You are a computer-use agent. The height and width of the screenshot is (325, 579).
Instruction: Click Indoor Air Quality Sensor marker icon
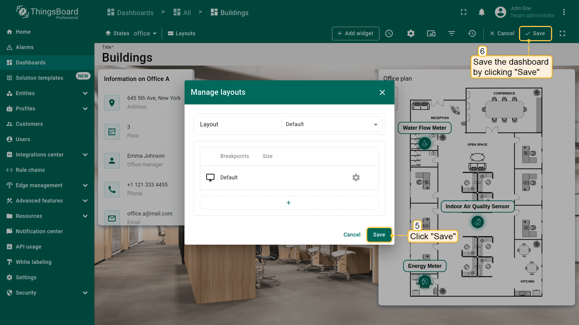click(477, 222)
